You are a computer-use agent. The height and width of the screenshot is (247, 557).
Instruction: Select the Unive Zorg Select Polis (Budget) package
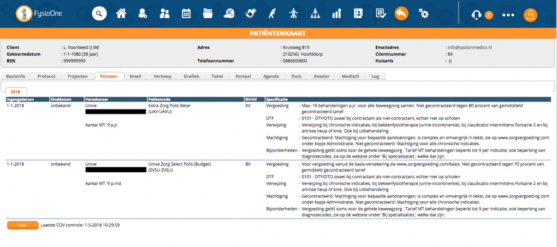tap(180, 164)
